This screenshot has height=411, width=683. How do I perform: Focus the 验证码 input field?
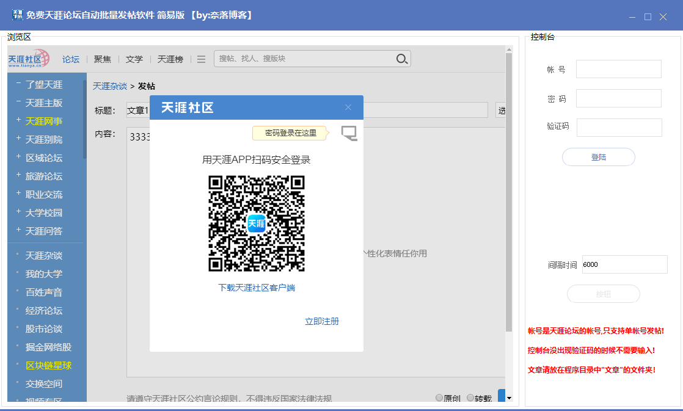(619, 128)
